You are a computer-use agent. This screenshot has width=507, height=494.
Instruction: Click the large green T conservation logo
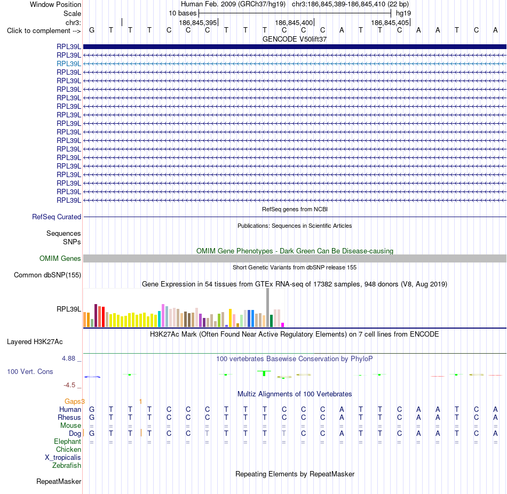[264, 373]
